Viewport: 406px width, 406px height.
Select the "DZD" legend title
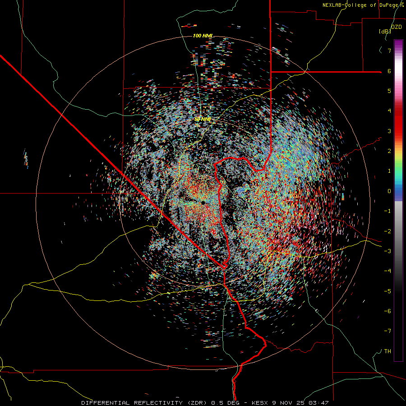pyautogui.click(x=397, y=27)
